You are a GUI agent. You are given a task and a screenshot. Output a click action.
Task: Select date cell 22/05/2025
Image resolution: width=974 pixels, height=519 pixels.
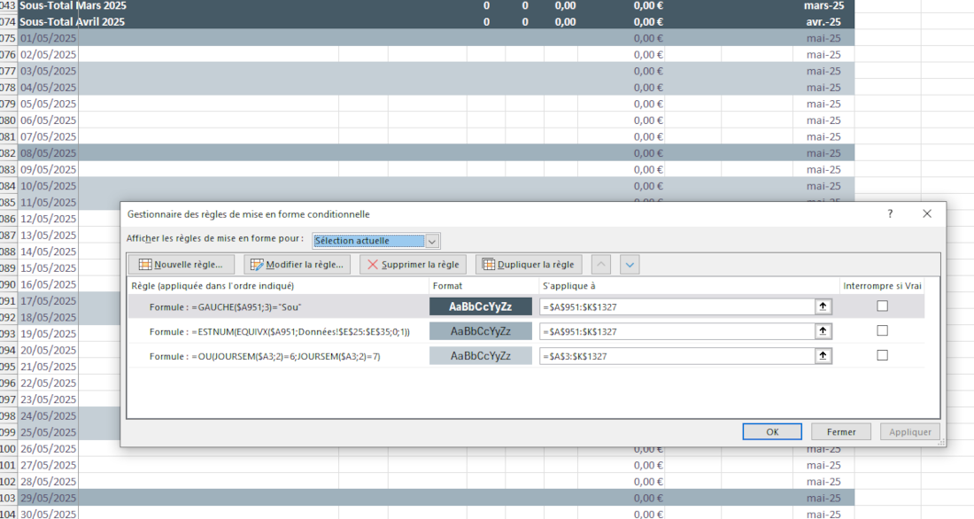pyautogui.click(x=48, y=383)
